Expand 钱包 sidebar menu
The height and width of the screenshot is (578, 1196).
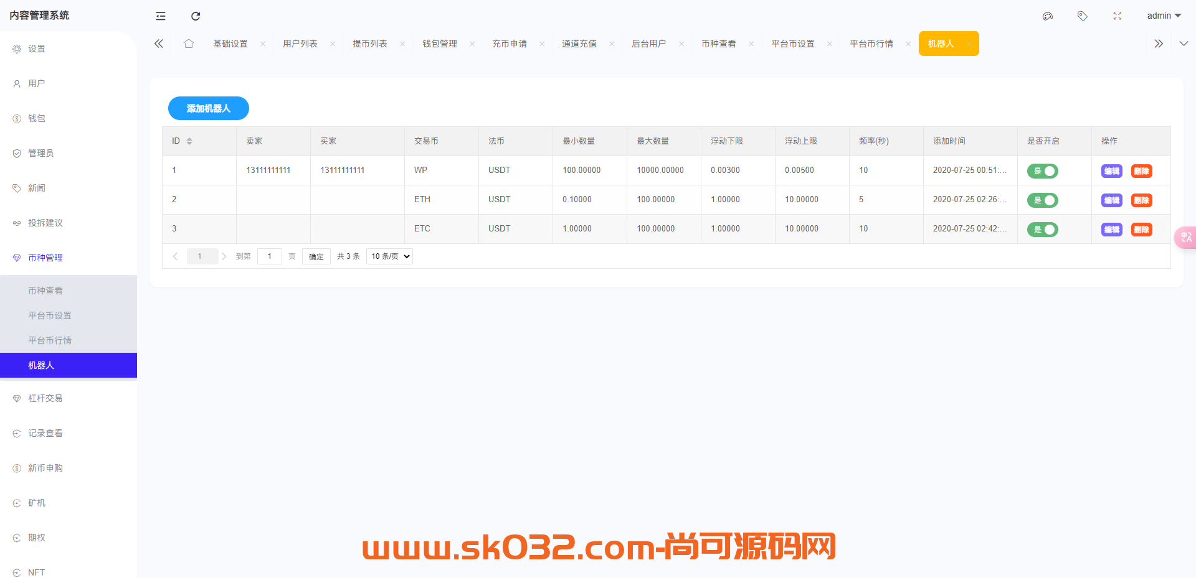click(69, 118)
